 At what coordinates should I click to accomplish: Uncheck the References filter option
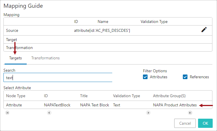click(185, 77)
